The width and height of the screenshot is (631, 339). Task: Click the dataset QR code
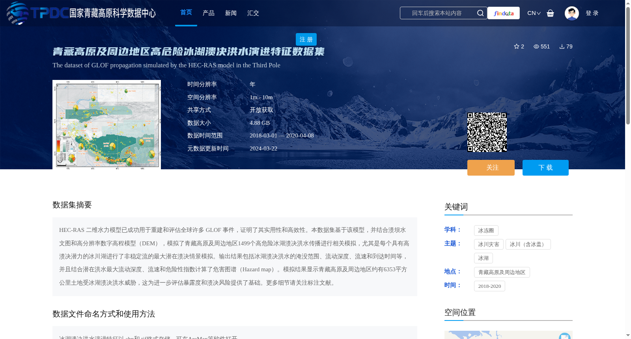click(x=487, y=132)
